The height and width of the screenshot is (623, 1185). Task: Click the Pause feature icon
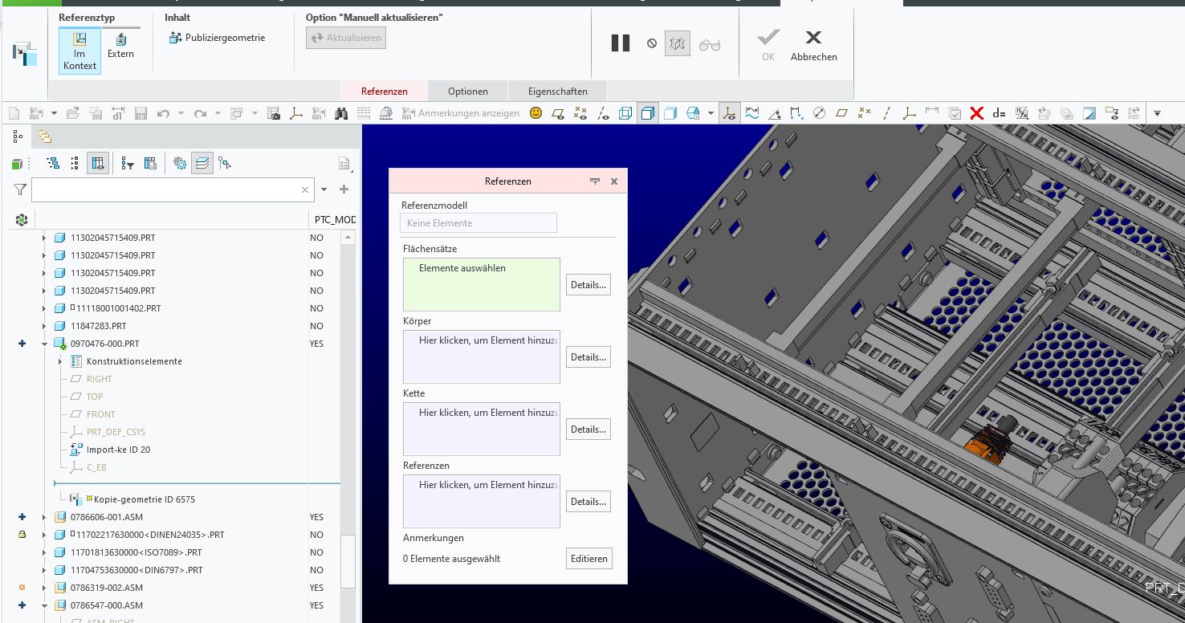coord(621,43)
